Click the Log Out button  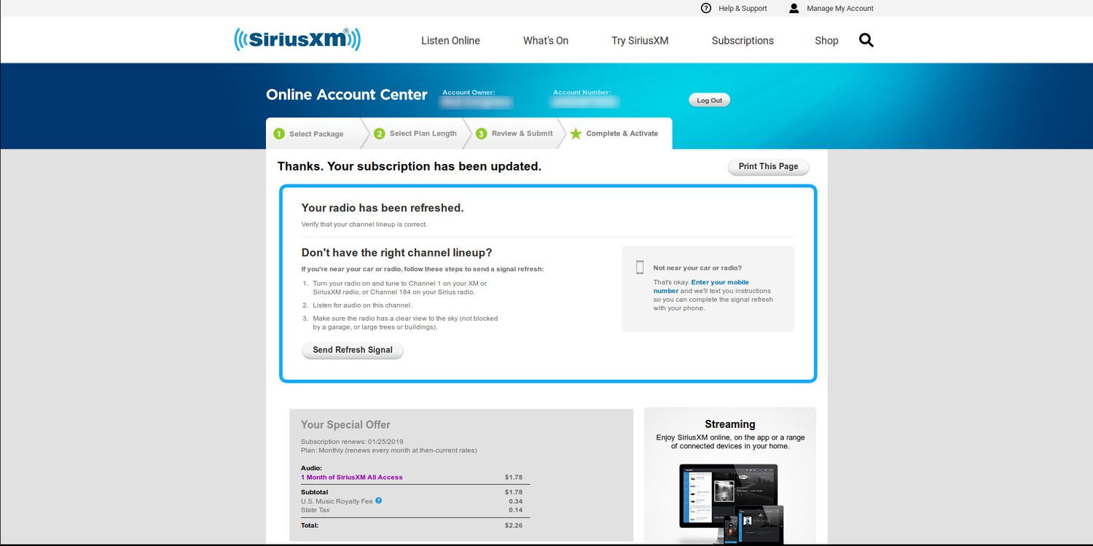(x=709, y=101)
